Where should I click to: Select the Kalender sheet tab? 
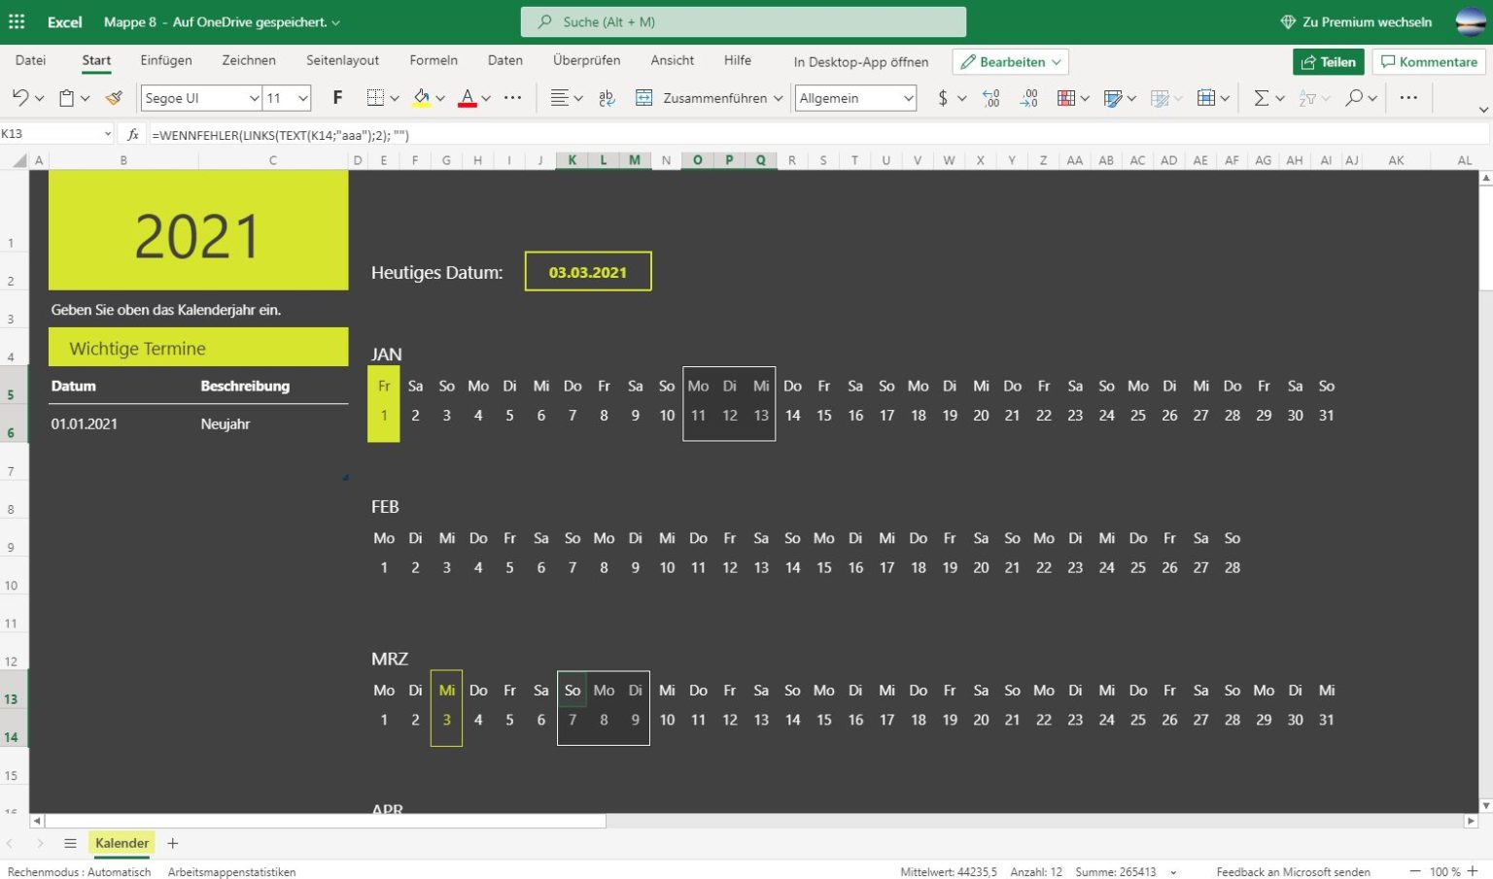click(121, 843)
